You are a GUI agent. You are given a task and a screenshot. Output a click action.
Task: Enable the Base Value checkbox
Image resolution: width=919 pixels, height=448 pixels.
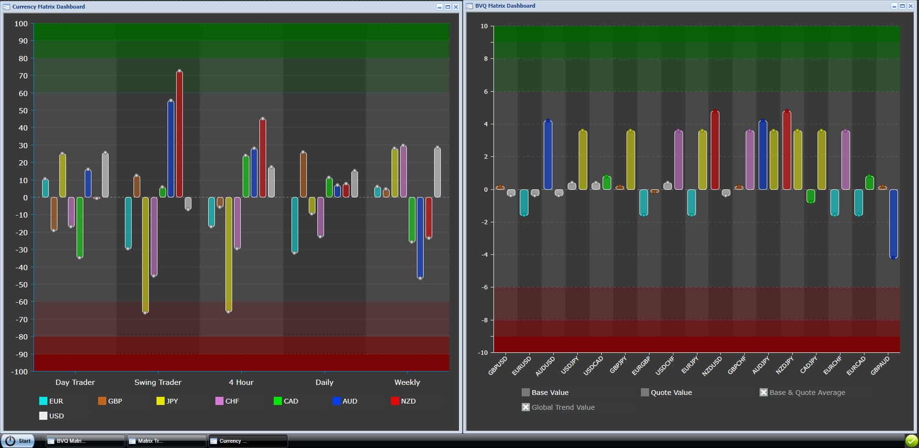pyautogui.click(x=526, y=392)
